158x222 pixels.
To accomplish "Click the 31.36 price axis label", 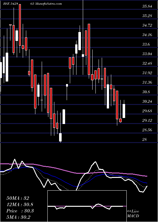I will (147, 82).
